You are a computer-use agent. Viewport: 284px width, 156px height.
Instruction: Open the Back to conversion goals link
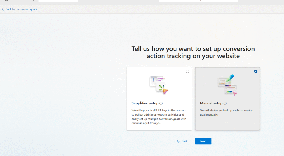21,9
